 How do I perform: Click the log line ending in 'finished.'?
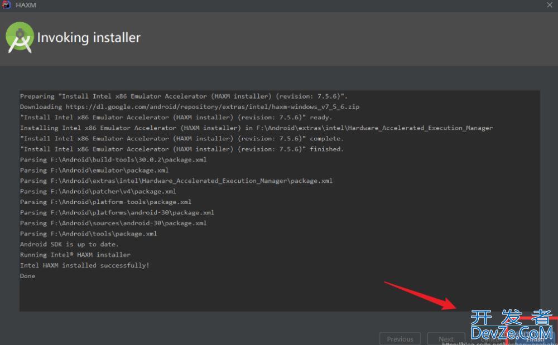(182, 149)
